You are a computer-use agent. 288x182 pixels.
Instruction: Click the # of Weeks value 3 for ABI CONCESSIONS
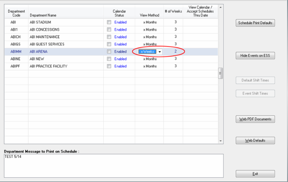click(176, 29)
